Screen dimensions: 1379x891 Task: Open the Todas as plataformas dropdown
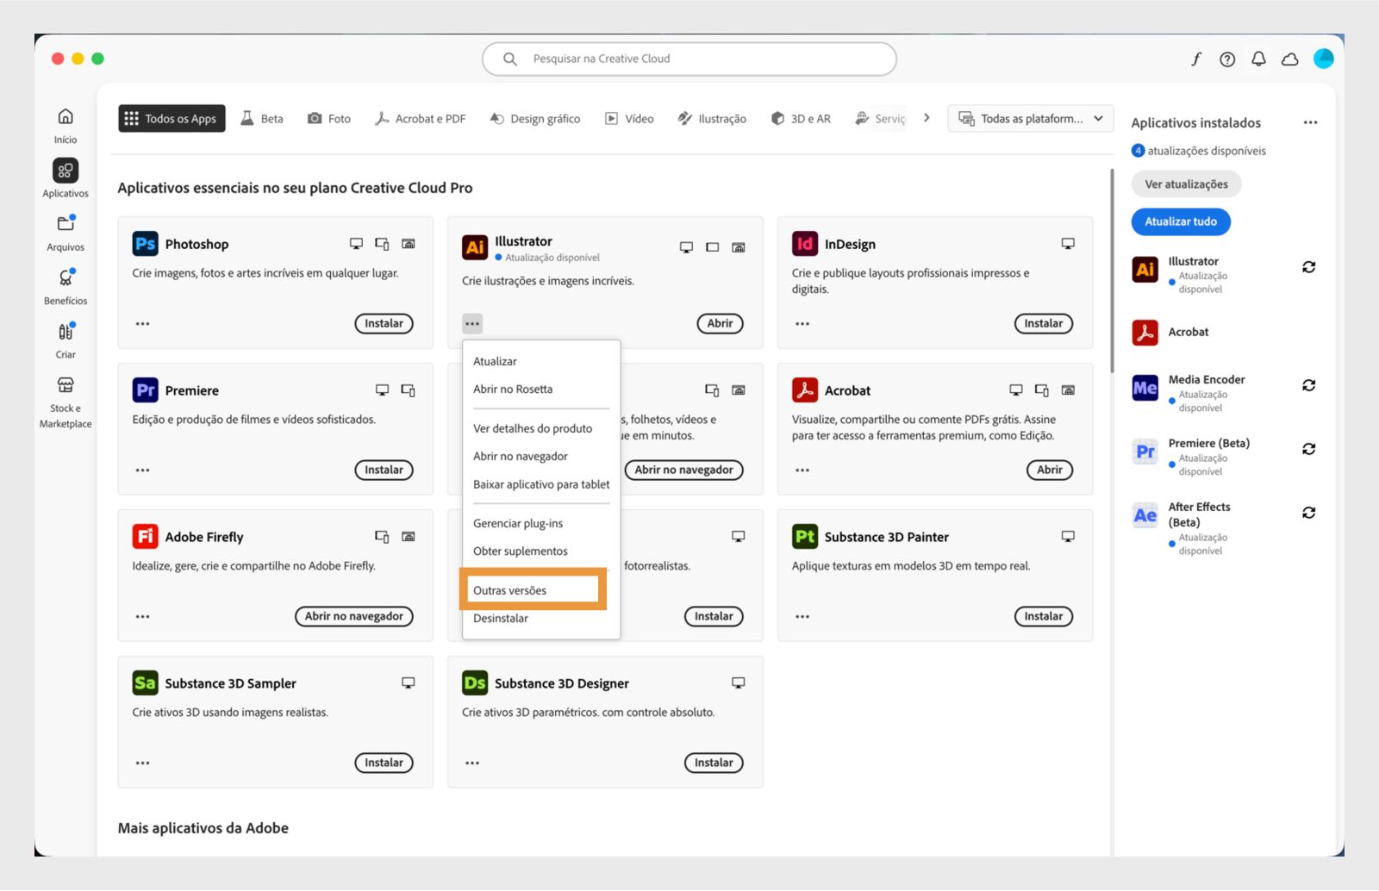[x=1031, y=119]
